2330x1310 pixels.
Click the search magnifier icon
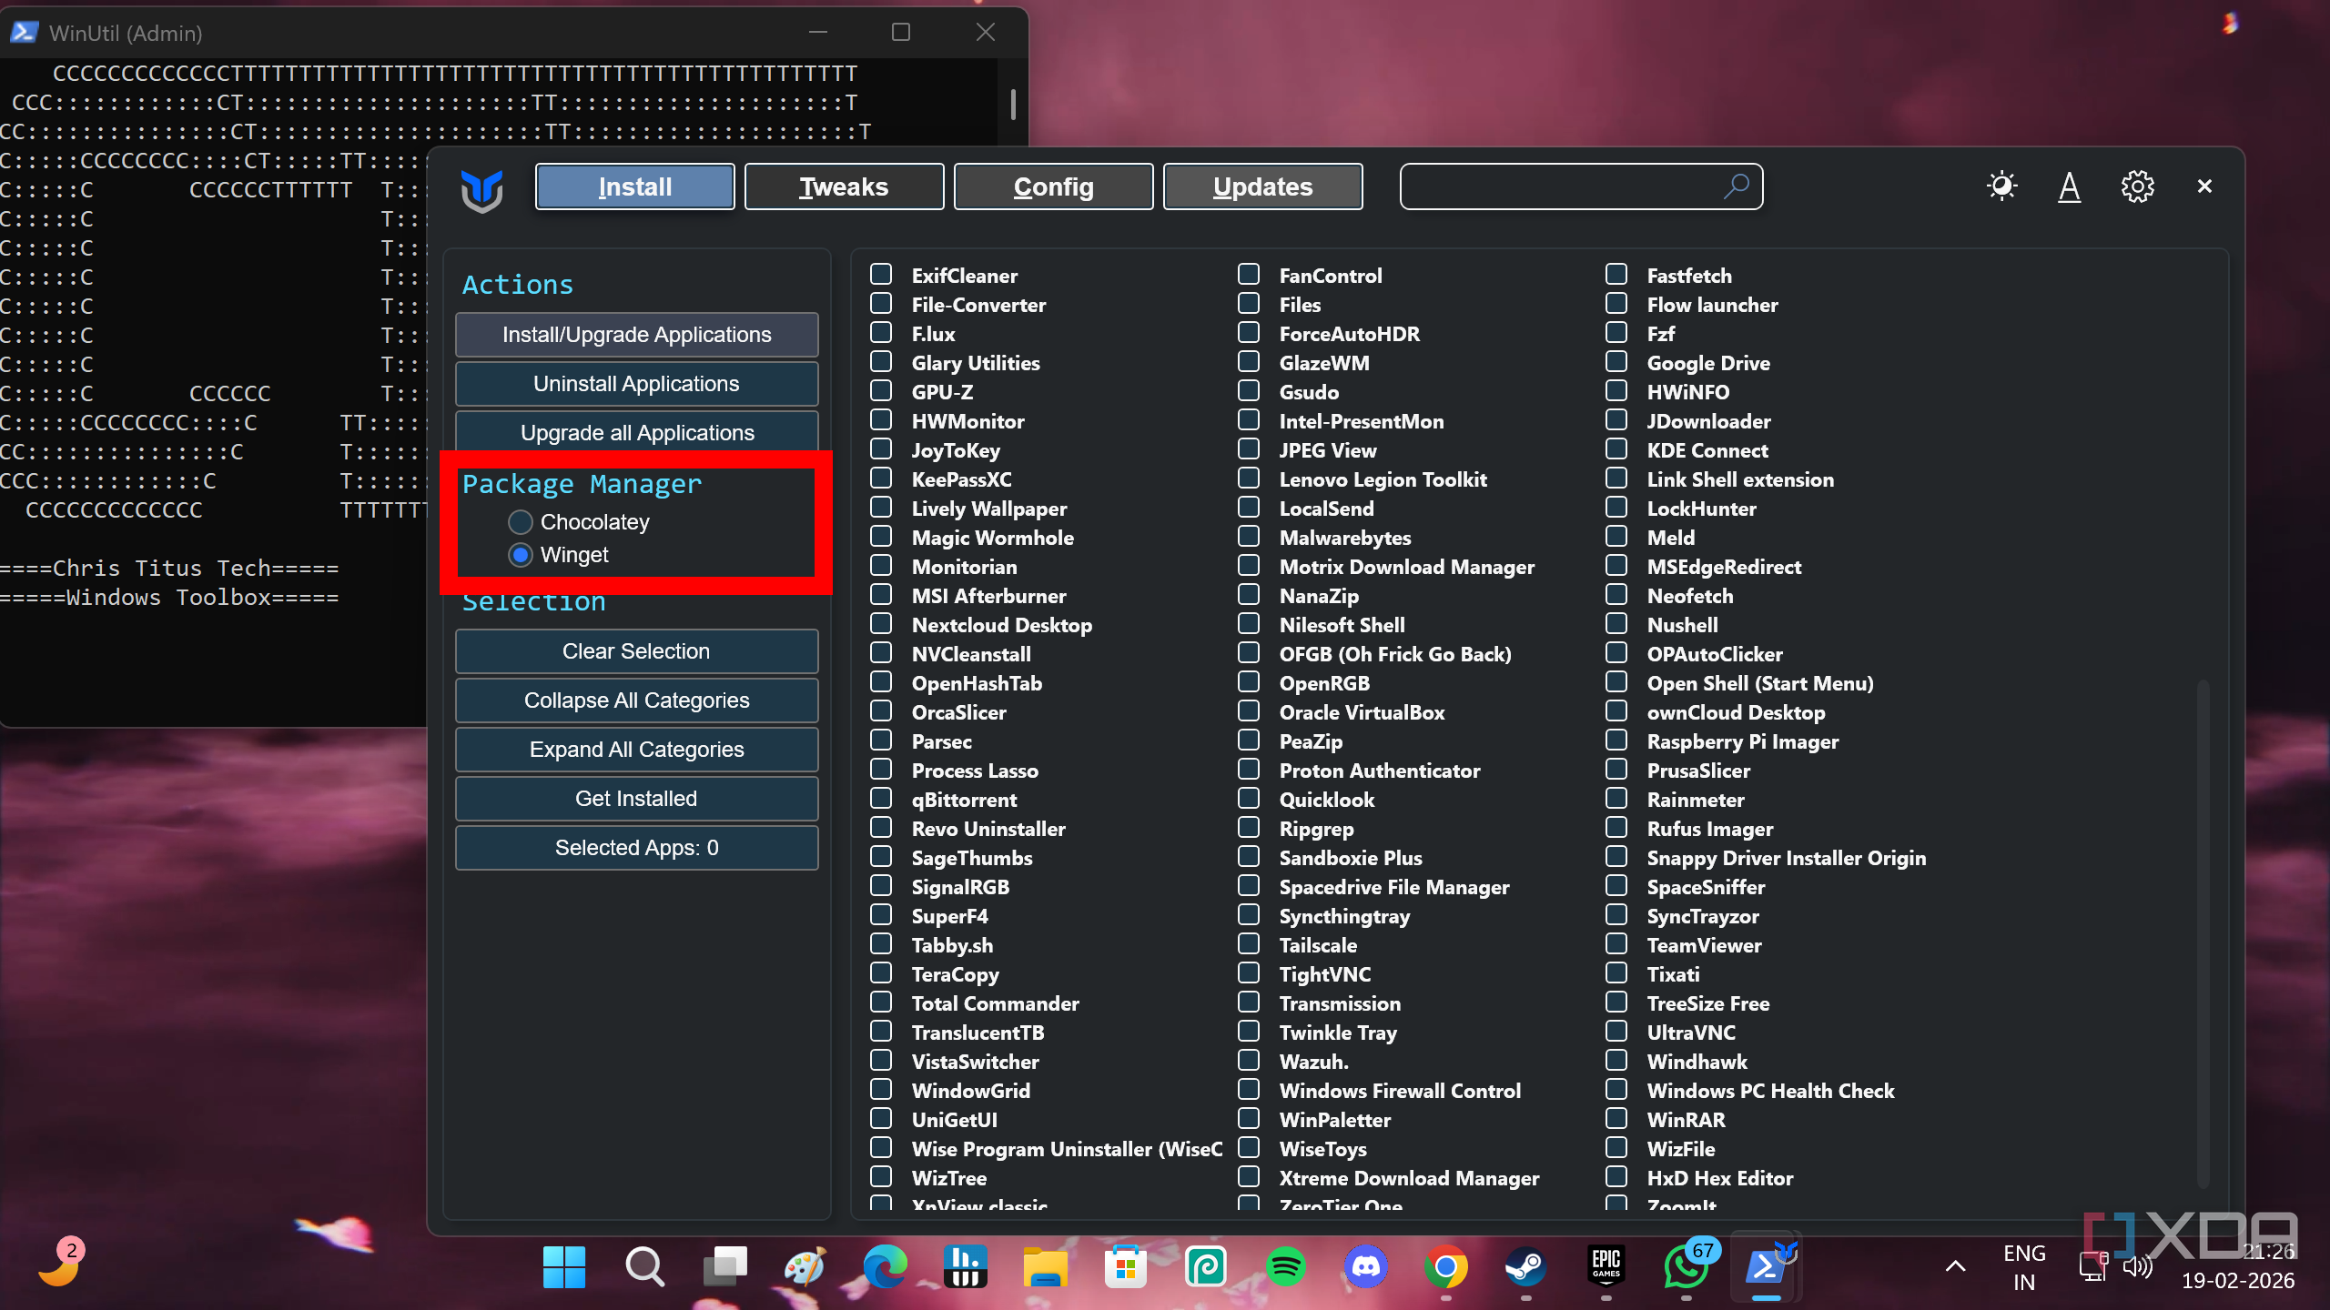pos(1737,186)
